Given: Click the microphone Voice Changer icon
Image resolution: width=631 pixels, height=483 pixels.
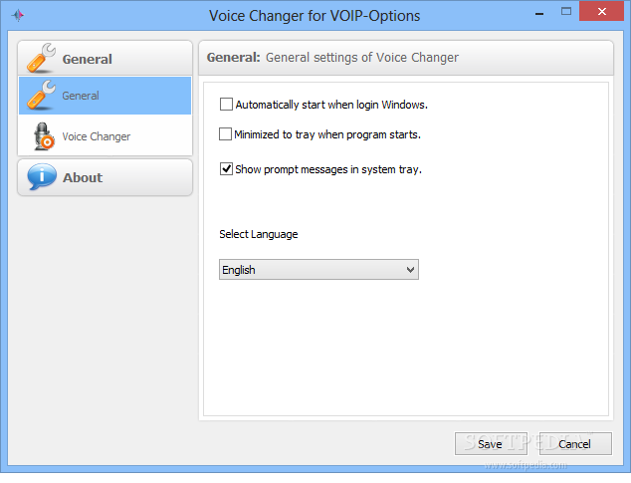Looking at the screenshot, I should coord(43,136).
